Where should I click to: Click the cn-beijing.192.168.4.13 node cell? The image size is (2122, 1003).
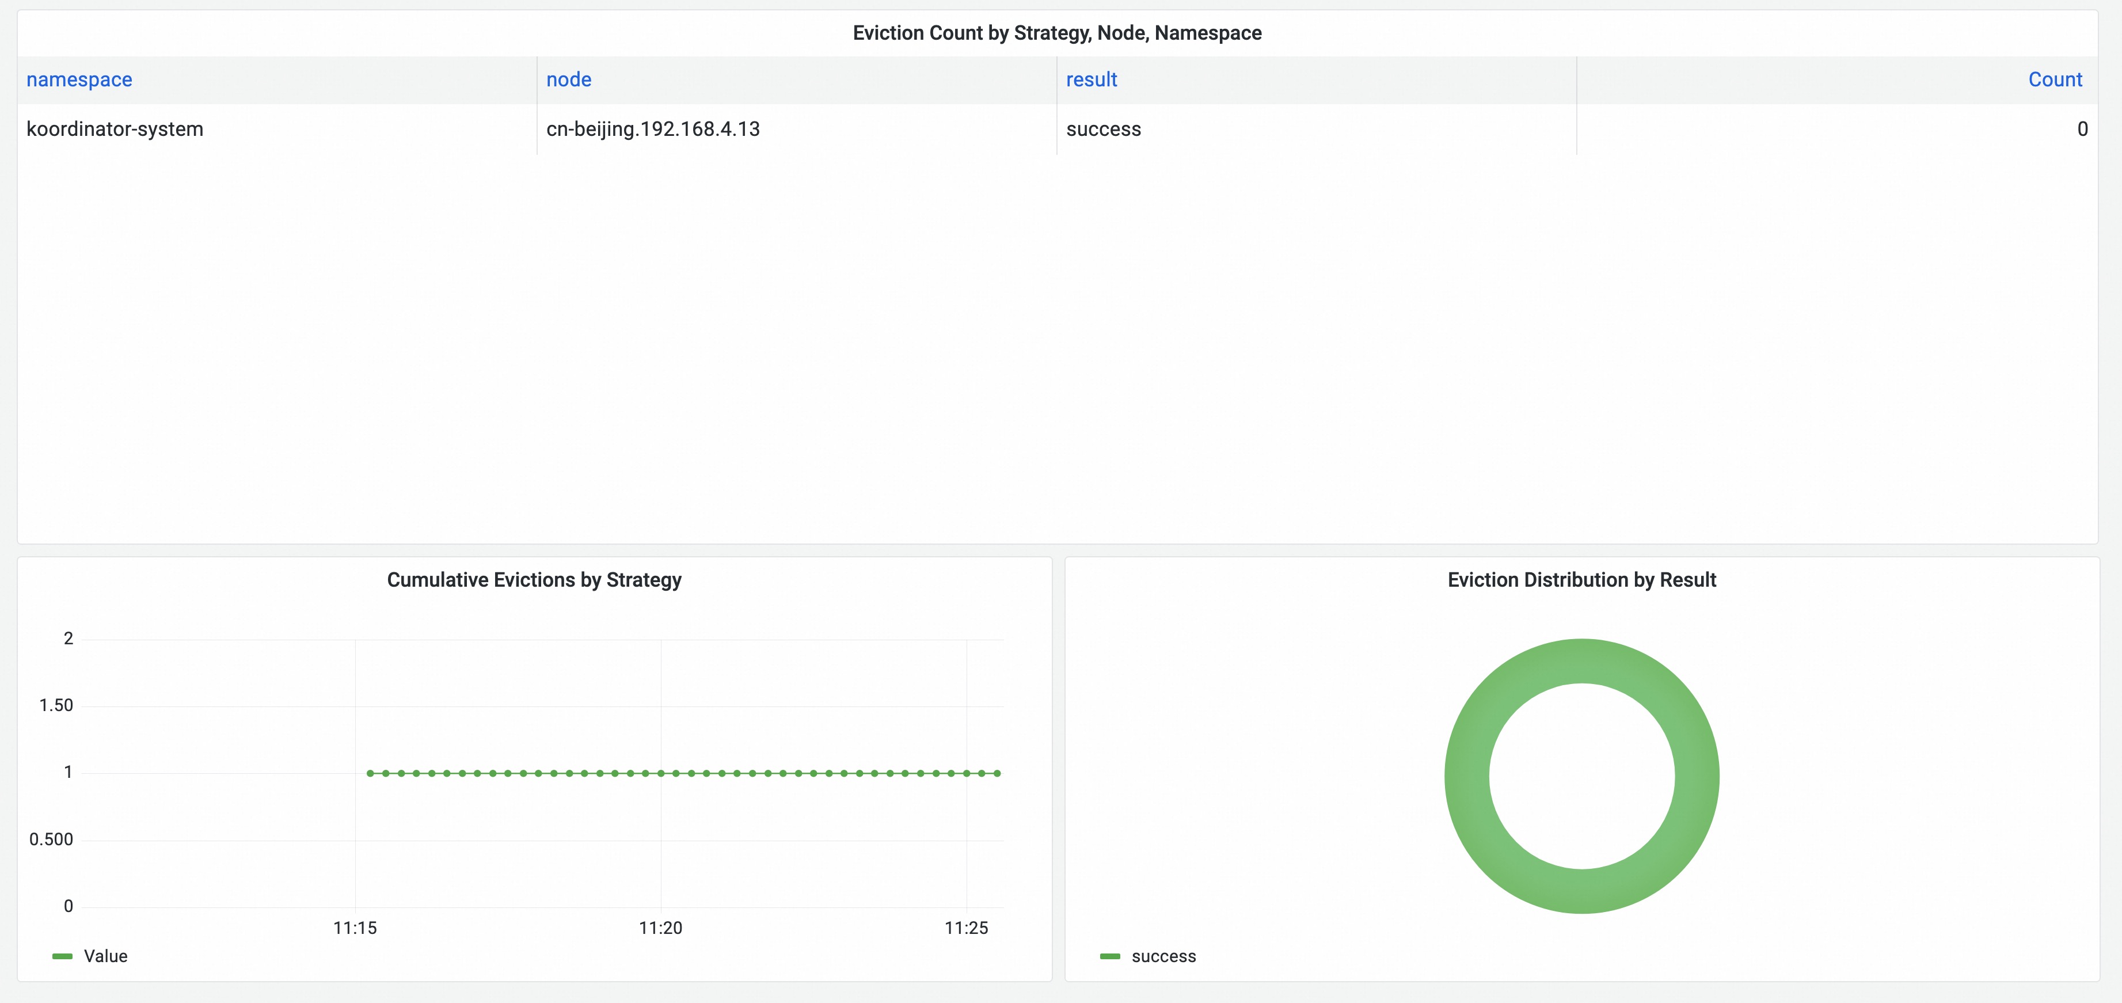tap(652, 130)
